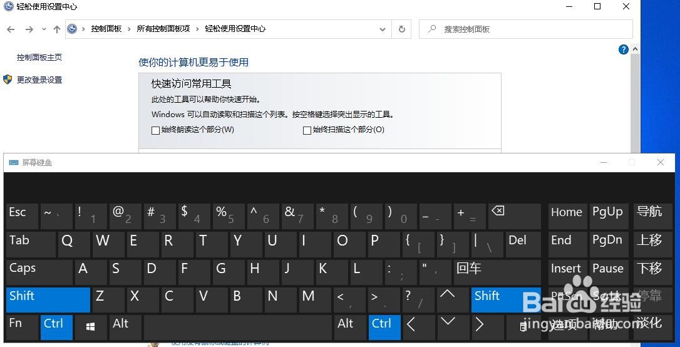Viewport: 680px width, 347px height.
Task: Click the Pause key
Action: click(x=609, y=272)
